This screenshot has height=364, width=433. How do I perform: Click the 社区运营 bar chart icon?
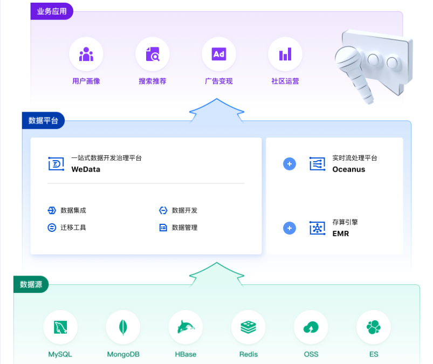[x=285, y=54]
